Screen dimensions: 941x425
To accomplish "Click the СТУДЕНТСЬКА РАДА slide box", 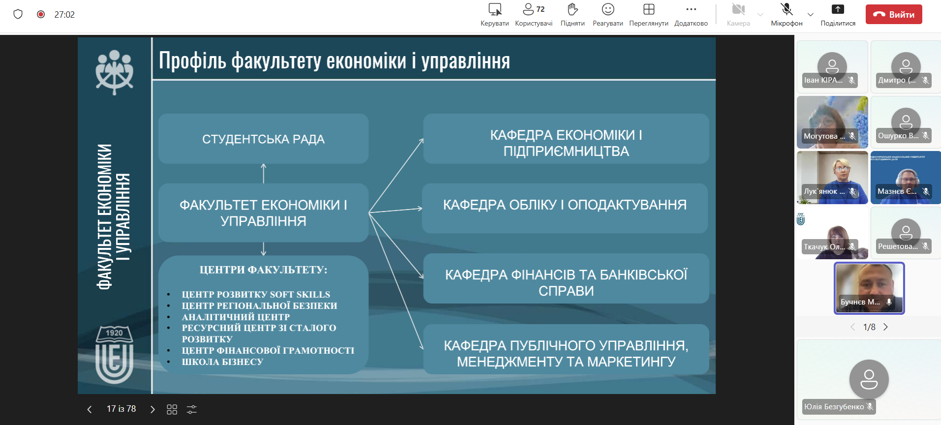I will (263, 139).
